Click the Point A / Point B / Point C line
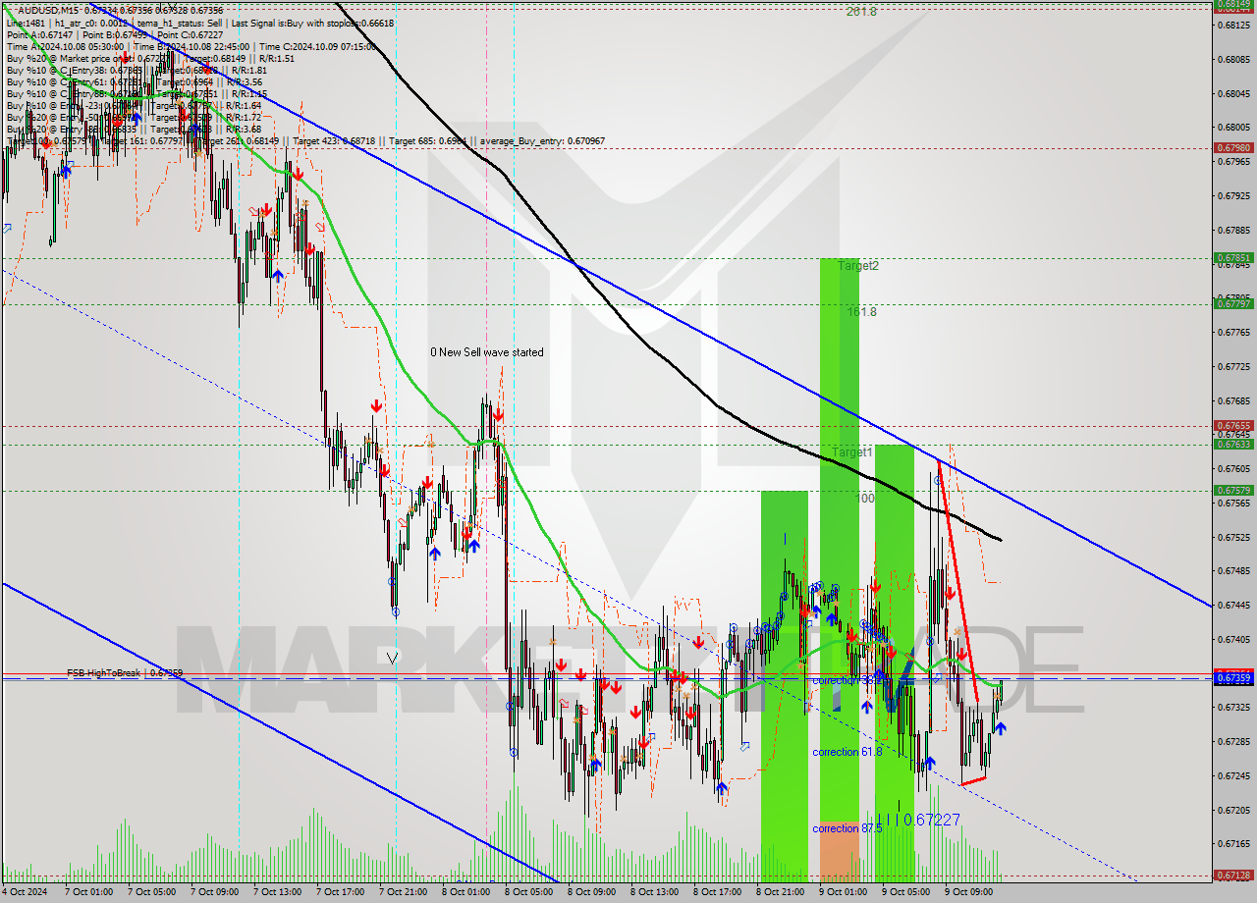 (x=115, y=34)
